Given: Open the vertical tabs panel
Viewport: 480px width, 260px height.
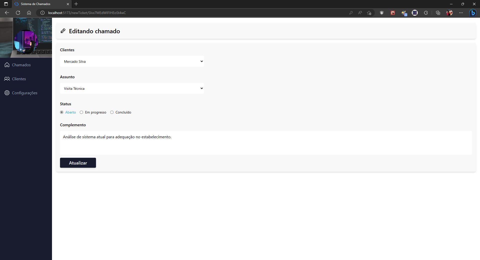Looking at the screenshot, I should tap(6, 4).
